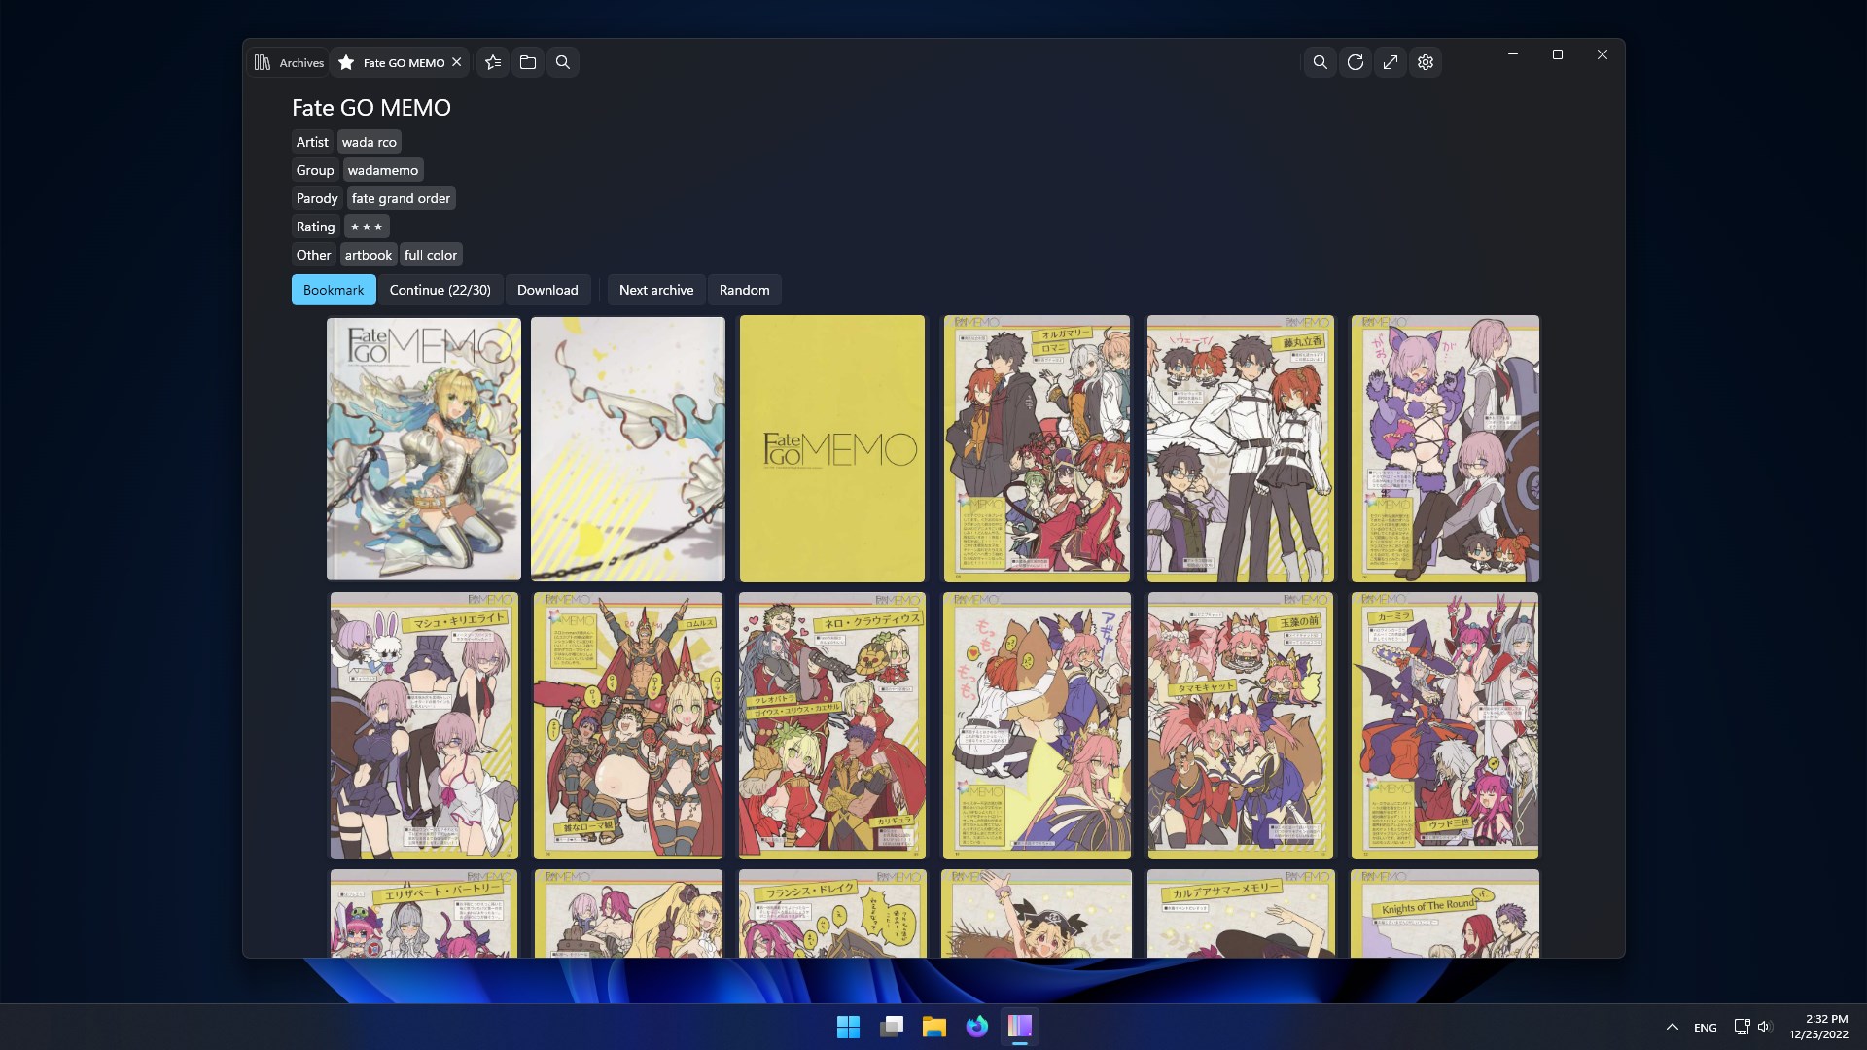The image size is (1867, 1050).
Task: Click the refresh icon
Action: click(1355, 62)
